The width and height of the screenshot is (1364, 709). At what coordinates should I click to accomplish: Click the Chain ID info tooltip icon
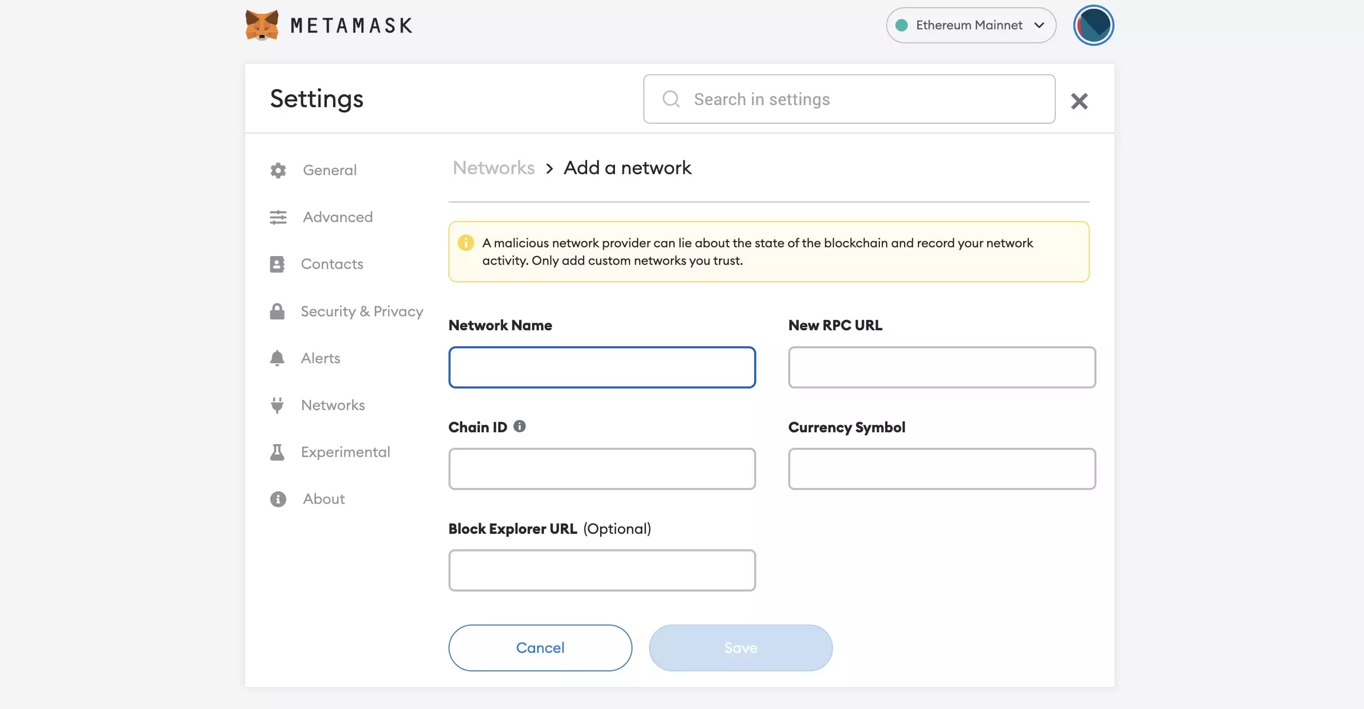coord(520,426)
